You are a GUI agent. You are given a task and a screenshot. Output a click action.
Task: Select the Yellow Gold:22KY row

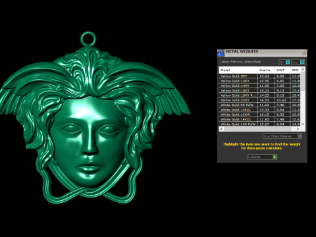[260, 100]
